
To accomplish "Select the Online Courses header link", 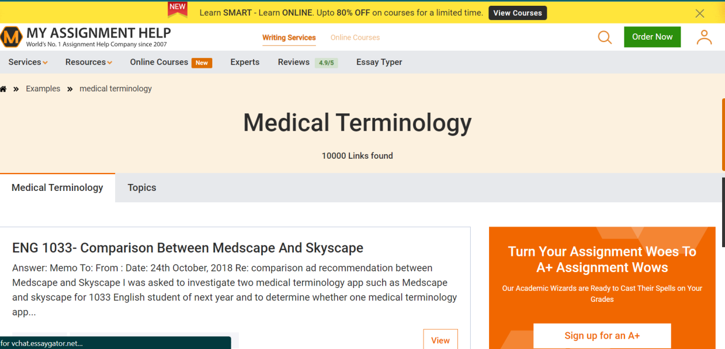I will pyautogui.click(x=355, y=37).
